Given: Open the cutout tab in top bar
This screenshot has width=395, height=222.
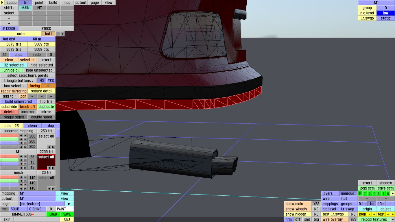Looking at the screenshot, I should point(81,3).
